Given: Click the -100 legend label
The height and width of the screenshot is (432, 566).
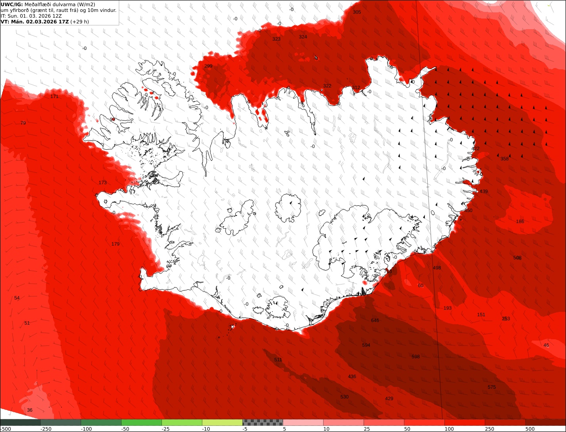Looking at the screenshot, I should click(86, 429).
